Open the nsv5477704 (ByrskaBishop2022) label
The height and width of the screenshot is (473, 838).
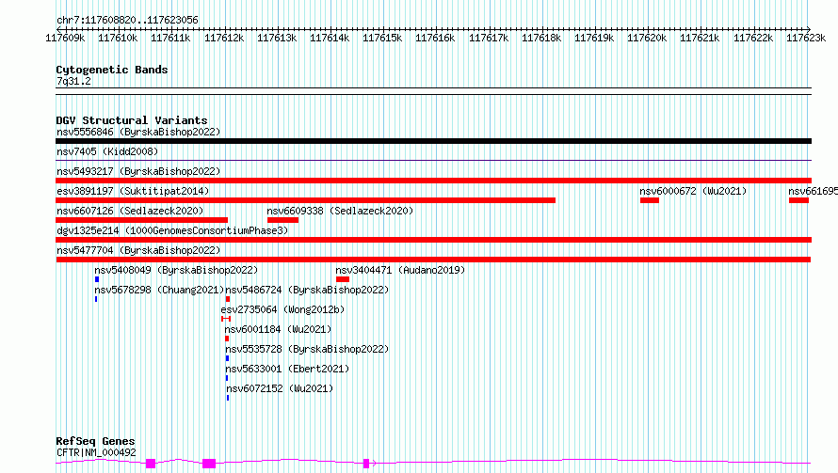(x=138, y=250)
